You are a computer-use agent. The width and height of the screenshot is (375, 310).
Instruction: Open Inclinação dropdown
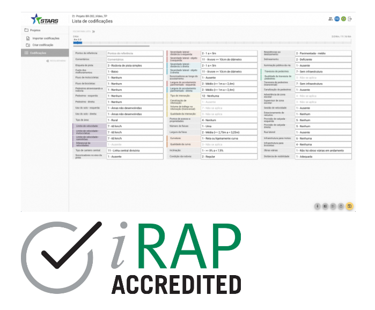pos(229,151)
